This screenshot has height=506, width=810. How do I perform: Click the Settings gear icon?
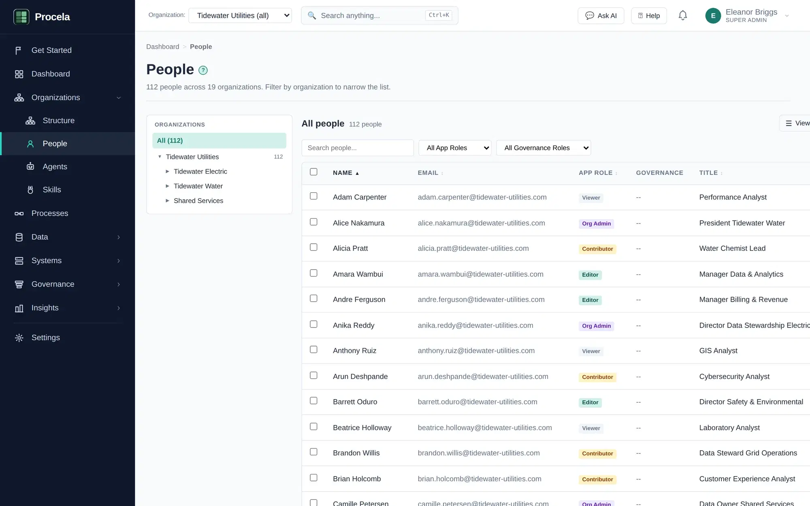19,338
